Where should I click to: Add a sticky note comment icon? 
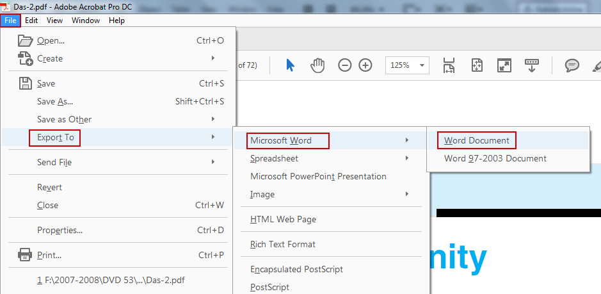click(x=572, y=65)
